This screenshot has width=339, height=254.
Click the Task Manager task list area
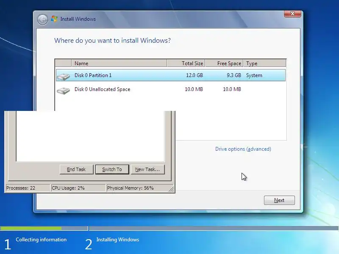[90, 136]
